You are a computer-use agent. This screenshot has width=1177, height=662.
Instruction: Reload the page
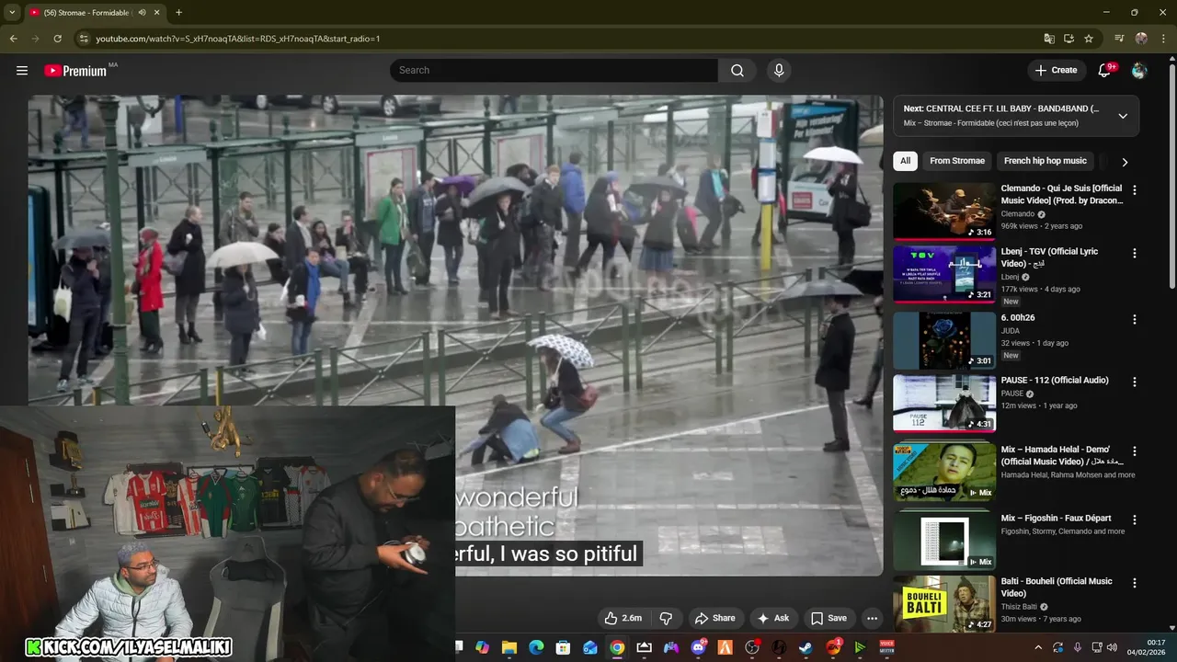pos(57,39)
